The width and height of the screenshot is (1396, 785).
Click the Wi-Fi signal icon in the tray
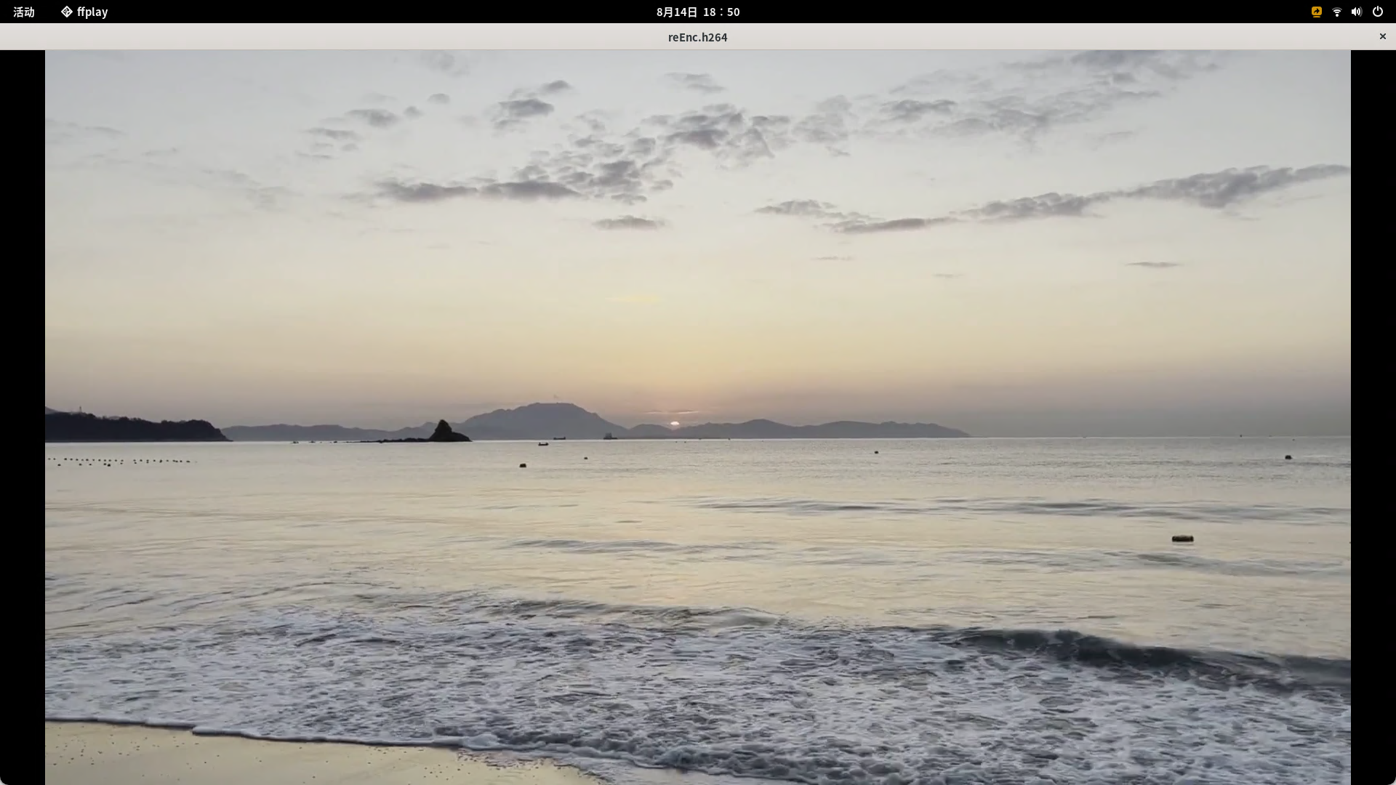click(x=1336, y=12)
